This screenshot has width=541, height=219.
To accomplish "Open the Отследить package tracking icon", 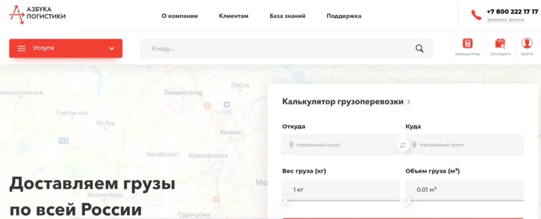I will point(500,43).
